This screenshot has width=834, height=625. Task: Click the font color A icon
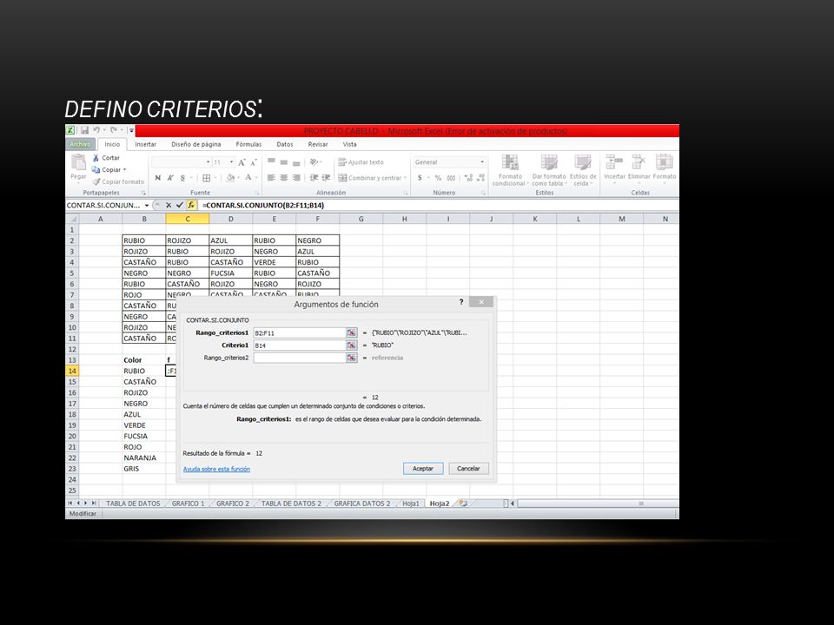click(x=248, y=178)
